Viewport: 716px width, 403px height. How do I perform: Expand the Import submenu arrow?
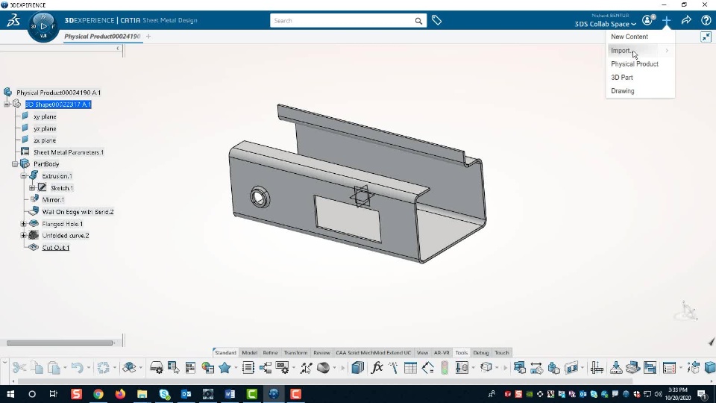point(667,50)
